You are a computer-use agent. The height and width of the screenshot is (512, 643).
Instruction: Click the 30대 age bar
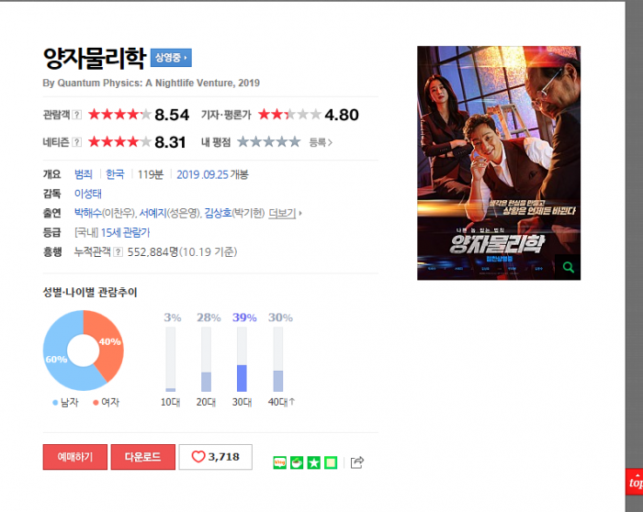[242, 359]
